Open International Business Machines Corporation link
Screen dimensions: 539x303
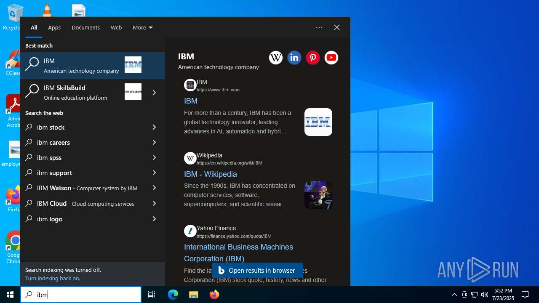tap(238, 252)
